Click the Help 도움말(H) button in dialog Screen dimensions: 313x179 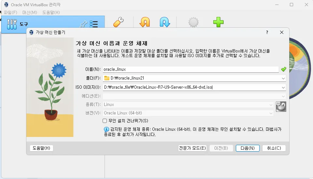click(x=41, y=148)
